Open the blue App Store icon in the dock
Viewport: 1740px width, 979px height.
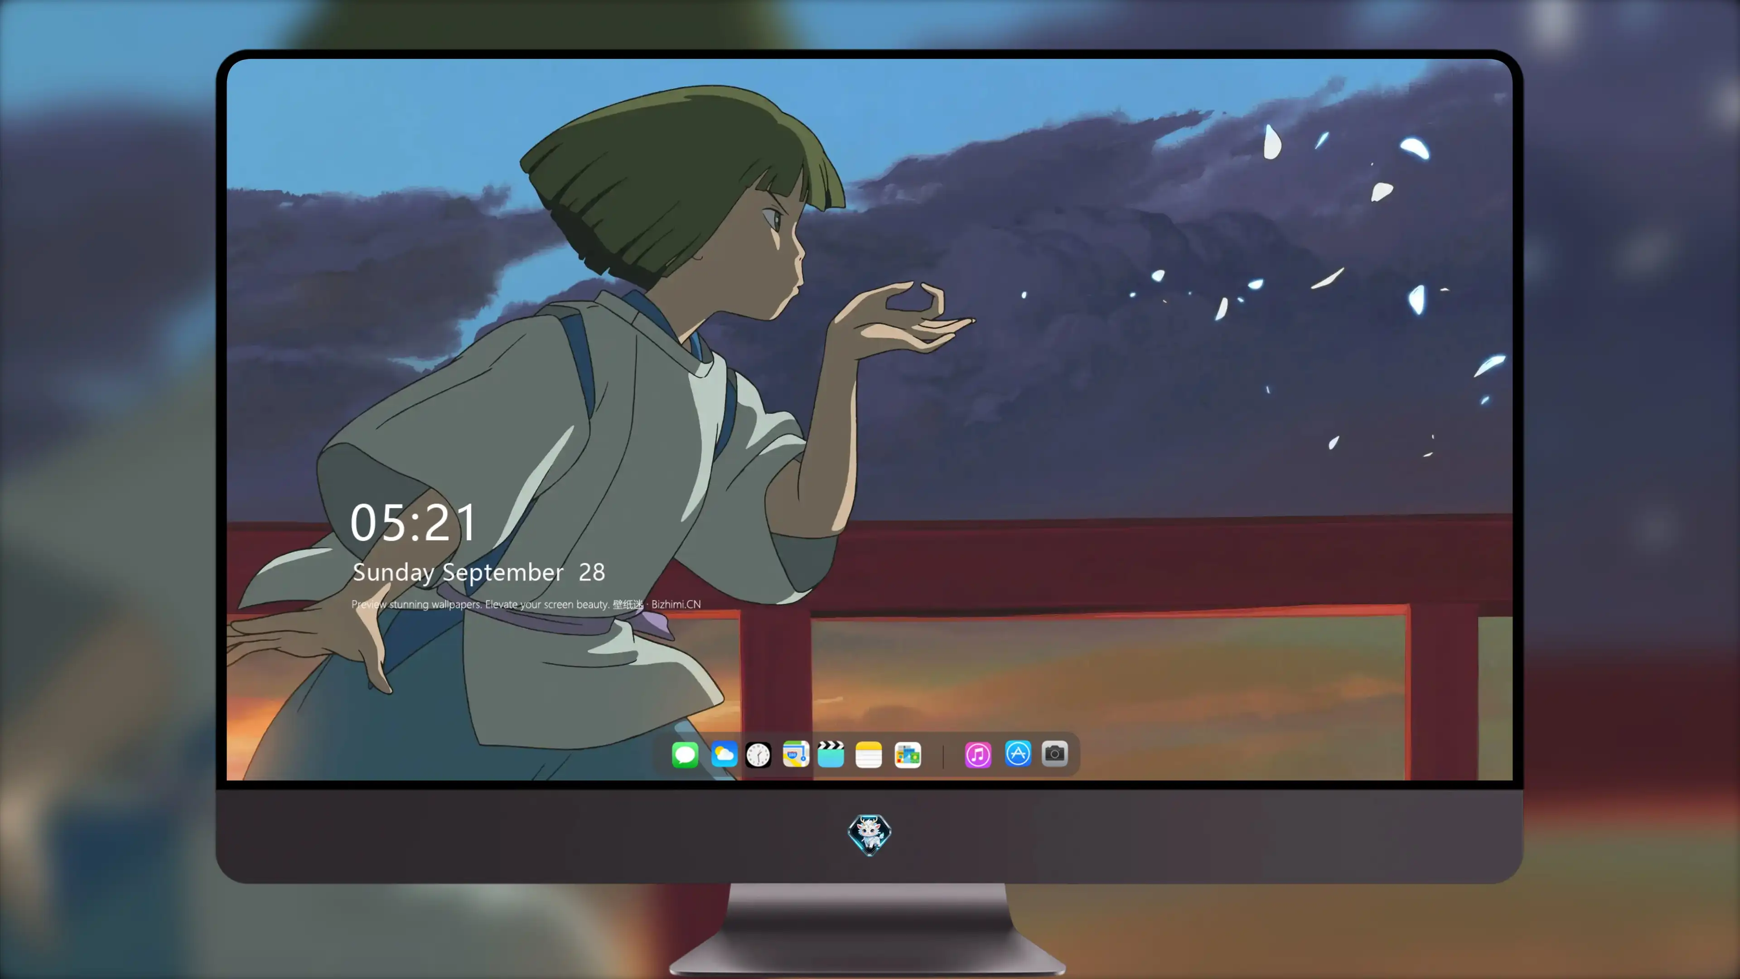tap(1018, 753)
